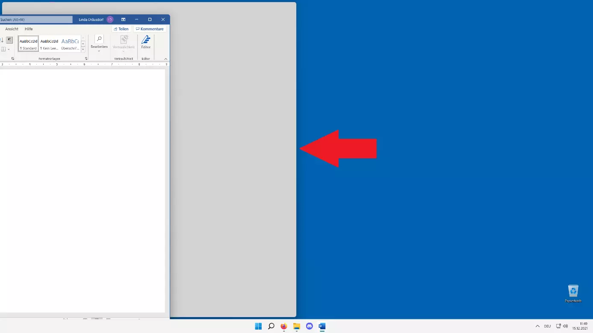
Task: Open taskbar search
Action: tap(271, 326)
